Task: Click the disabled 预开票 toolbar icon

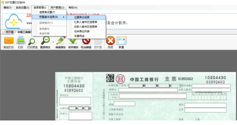Action: (98, 42)
